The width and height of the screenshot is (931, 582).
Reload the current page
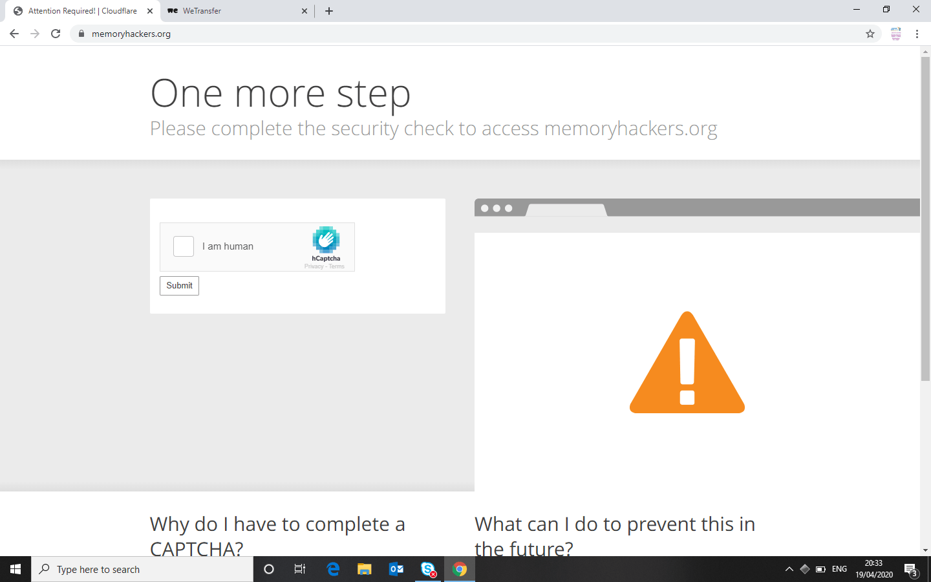(x=56, y=34)
